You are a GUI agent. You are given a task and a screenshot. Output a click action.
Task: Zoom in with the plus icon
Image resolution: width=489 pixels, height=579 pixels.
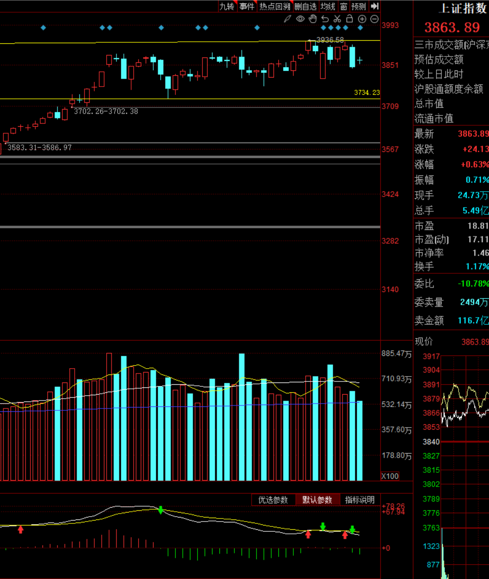coord(362,19)
